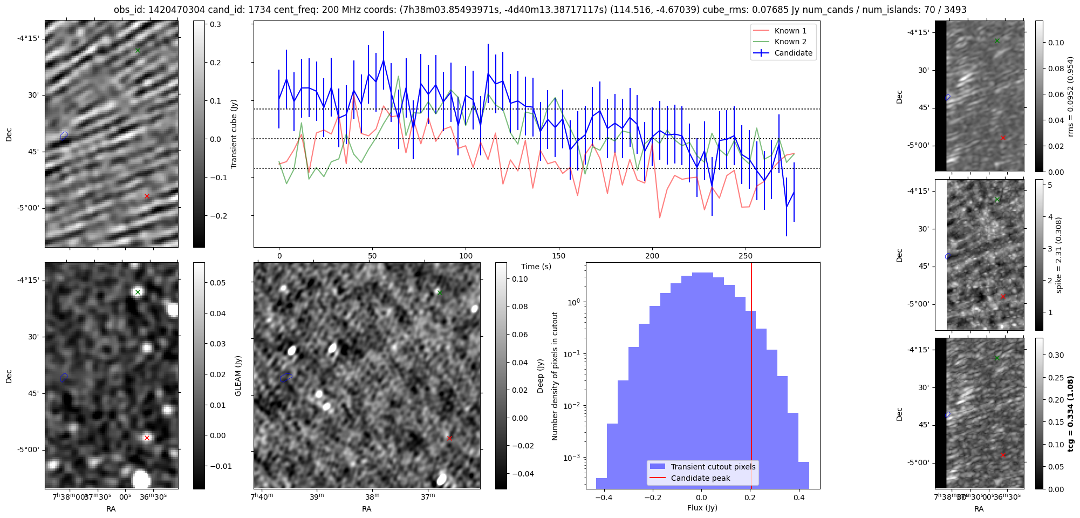The height and width of the screenshot is (518, 1080).
Task: Click the figure title with obs_id
Action: (540, 10)
